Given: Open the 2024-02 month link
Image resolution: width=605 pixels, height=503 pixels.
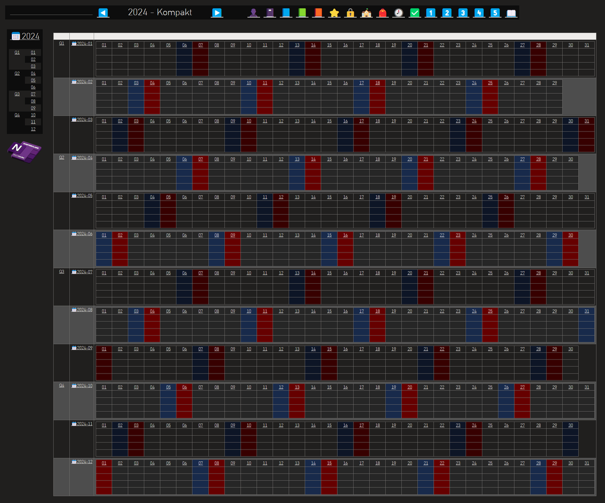Looking at the screenshot, I should coord(85,82).
